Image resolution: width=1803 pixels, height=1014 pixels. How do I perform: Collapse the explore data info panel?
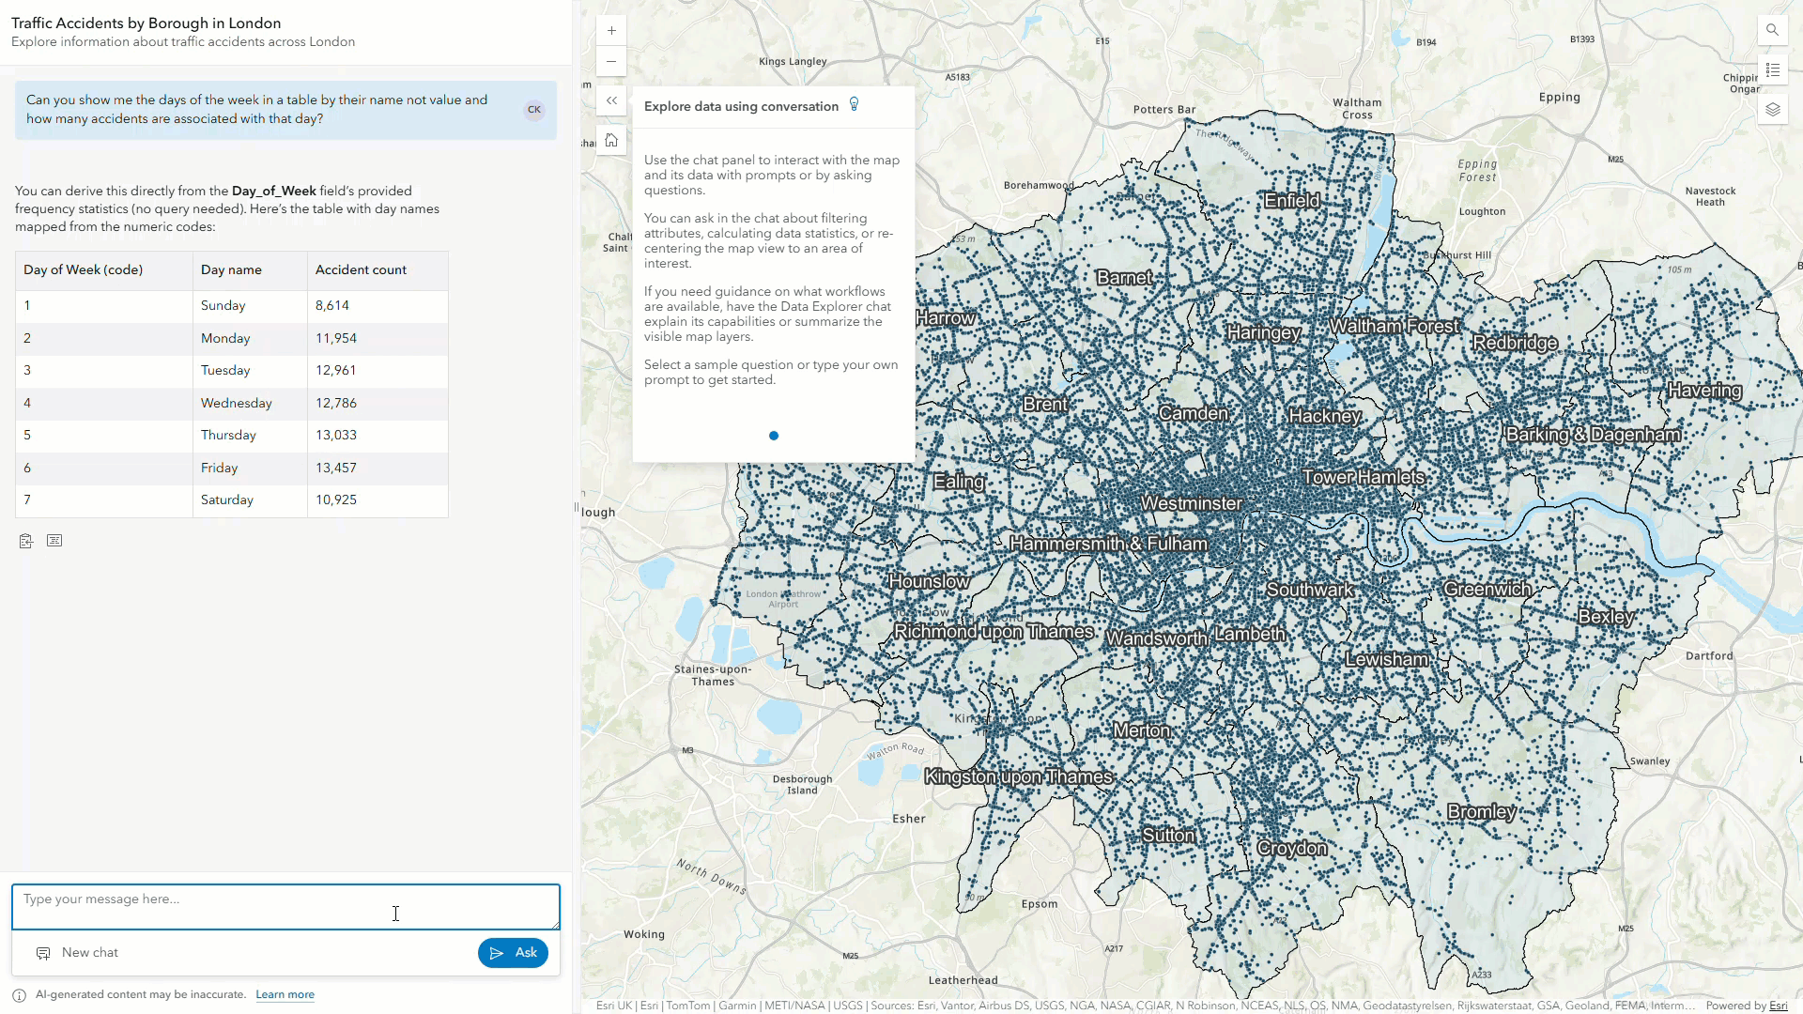(x=611, y=100)
